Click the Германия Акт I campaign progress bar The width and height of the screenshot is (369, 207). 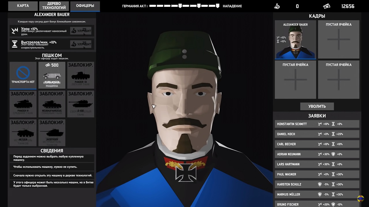[x=184, y=6]
